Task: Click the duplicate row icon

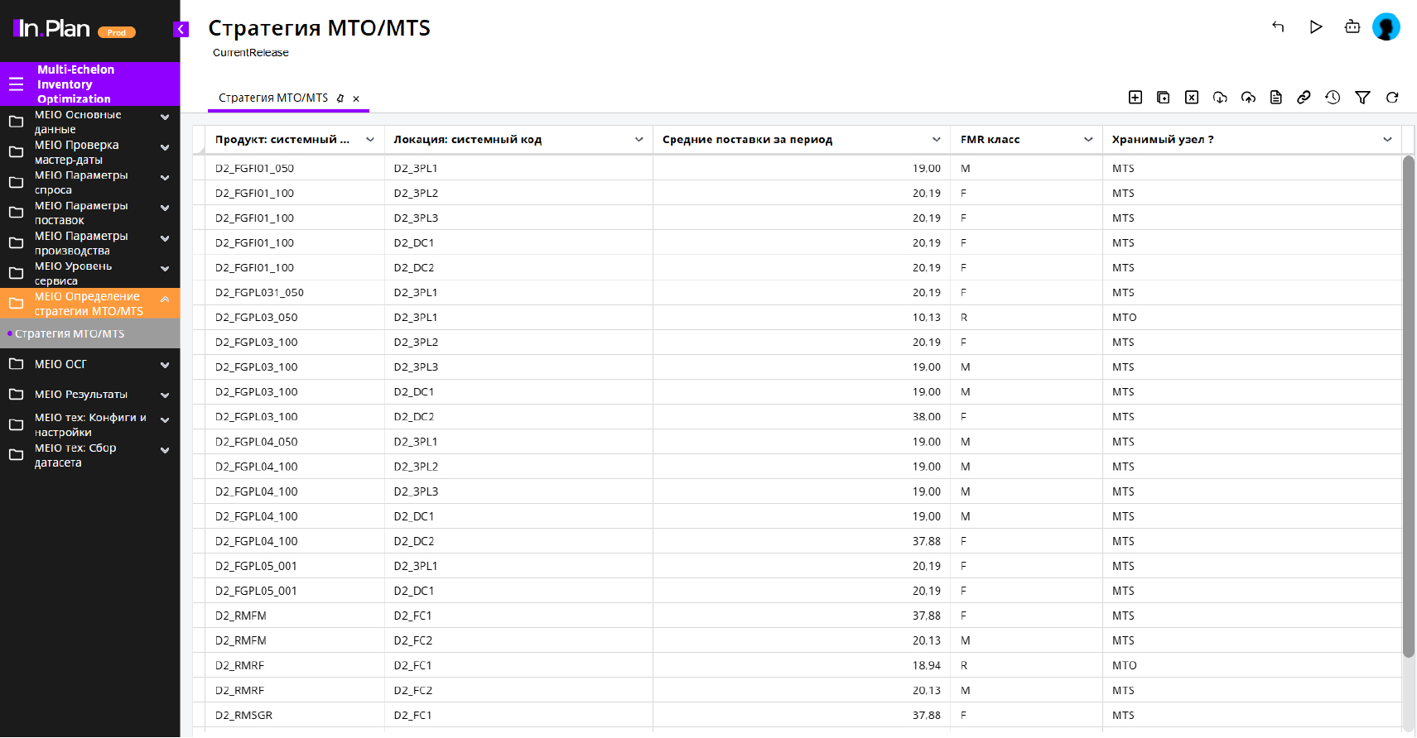Action: [x=1164, y=98]
